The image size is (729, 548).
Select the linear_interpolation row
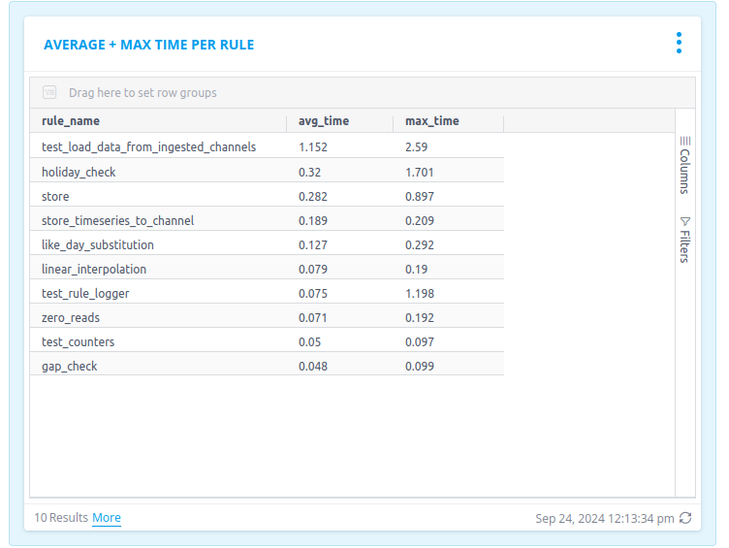point(94,269)
